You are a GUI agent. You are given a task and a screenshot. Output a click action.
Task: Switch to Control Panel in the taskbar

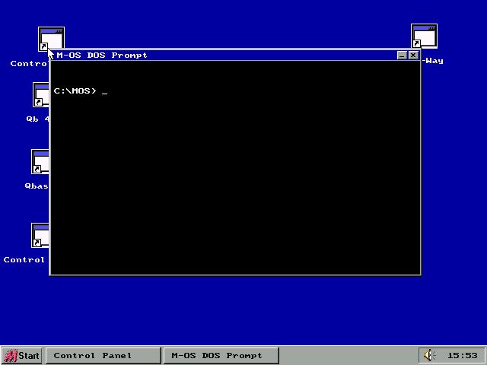coord(103,355)
